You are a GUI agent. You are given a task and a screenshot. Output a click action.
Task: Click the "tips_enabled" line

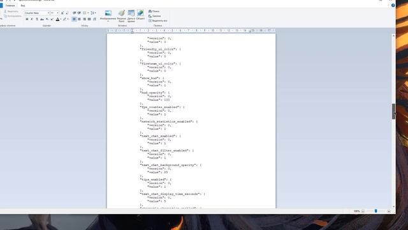(156, 180)
